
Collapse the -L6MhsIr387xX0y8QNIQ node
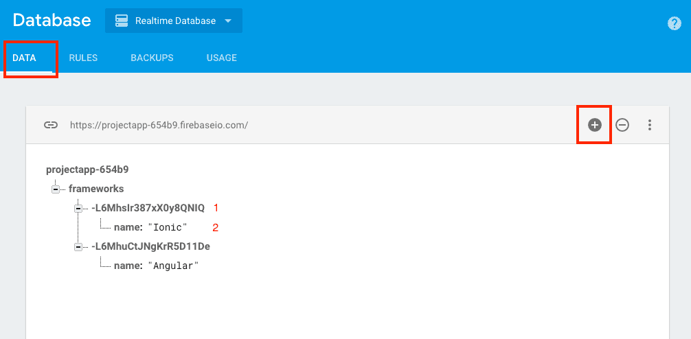pos(78,208)
